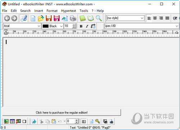Screen dimensions: 180x130
Task: Click the table with settings icon
Action: (x=105, y=121)
